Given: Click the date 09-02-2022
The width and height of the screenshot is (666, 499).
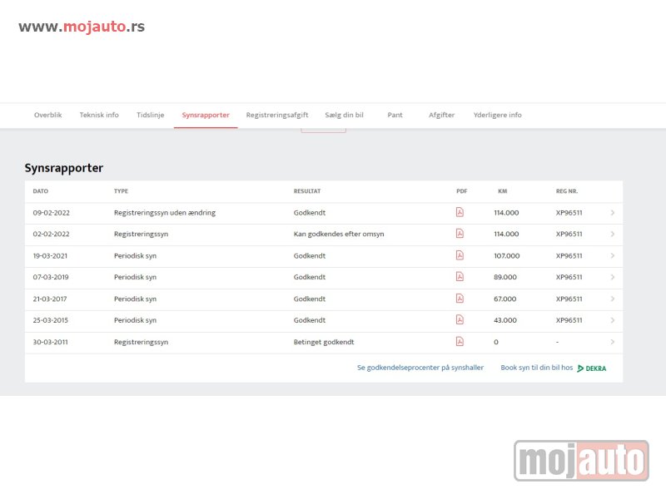Looking at the screenshot, I should [51, 213].
